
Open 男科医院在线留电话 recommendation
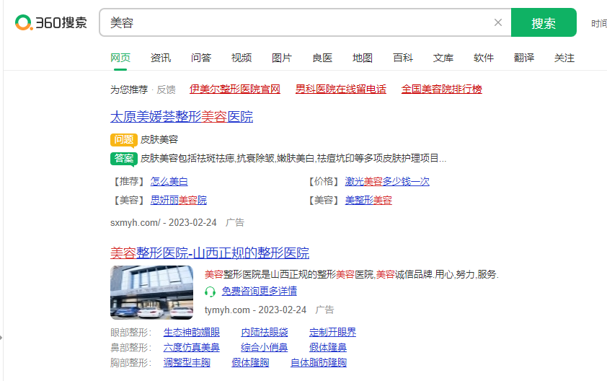pyautogui.click(x=341, y=89)
